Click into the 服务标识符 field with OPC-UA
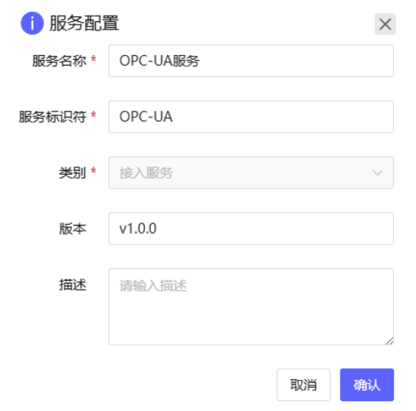The height and width of the screenshot is (411, 416). (251, 116)
